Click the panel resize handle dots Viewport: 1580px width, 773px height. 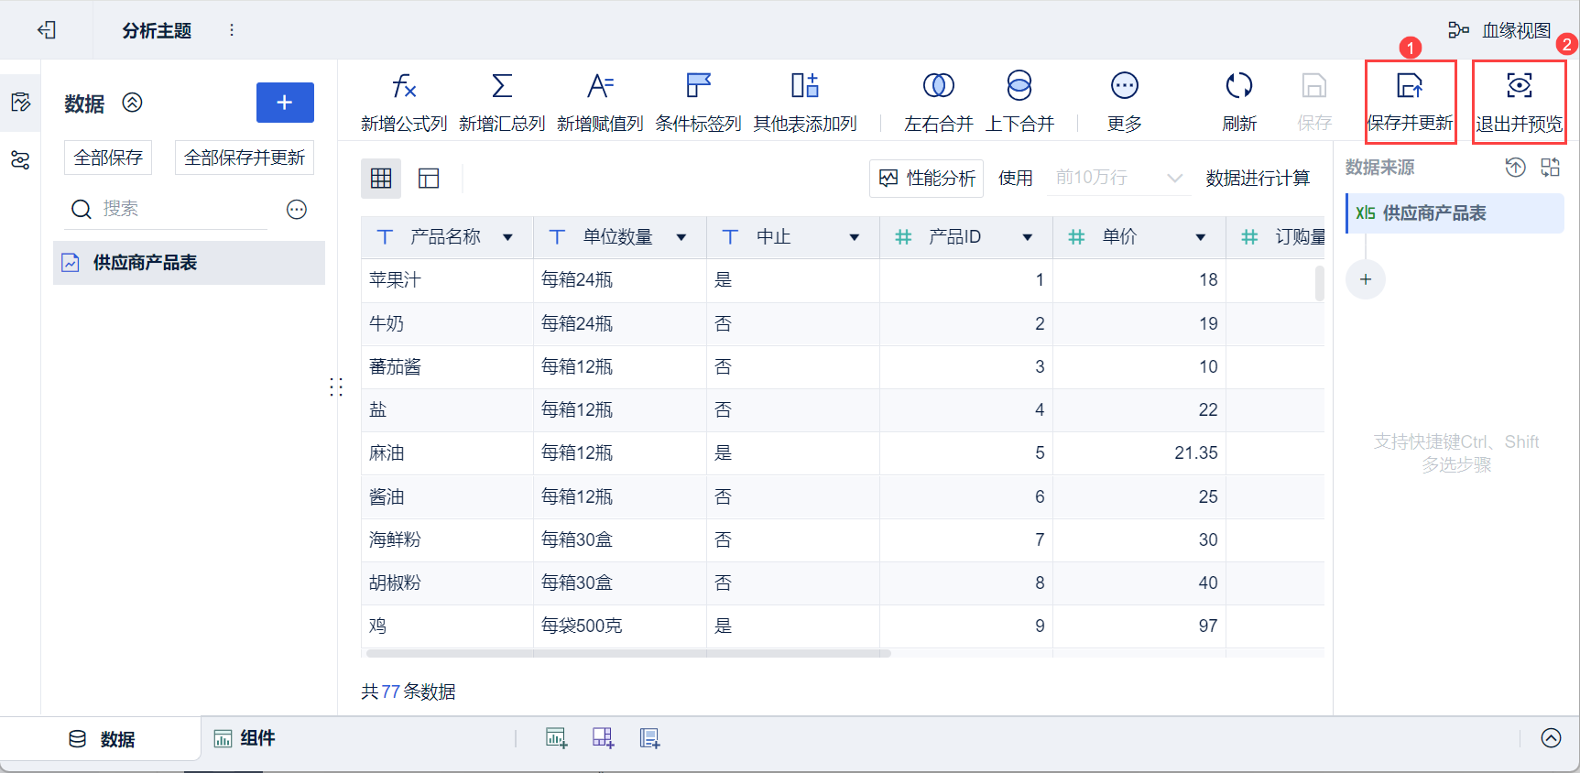tap(336, 387)
